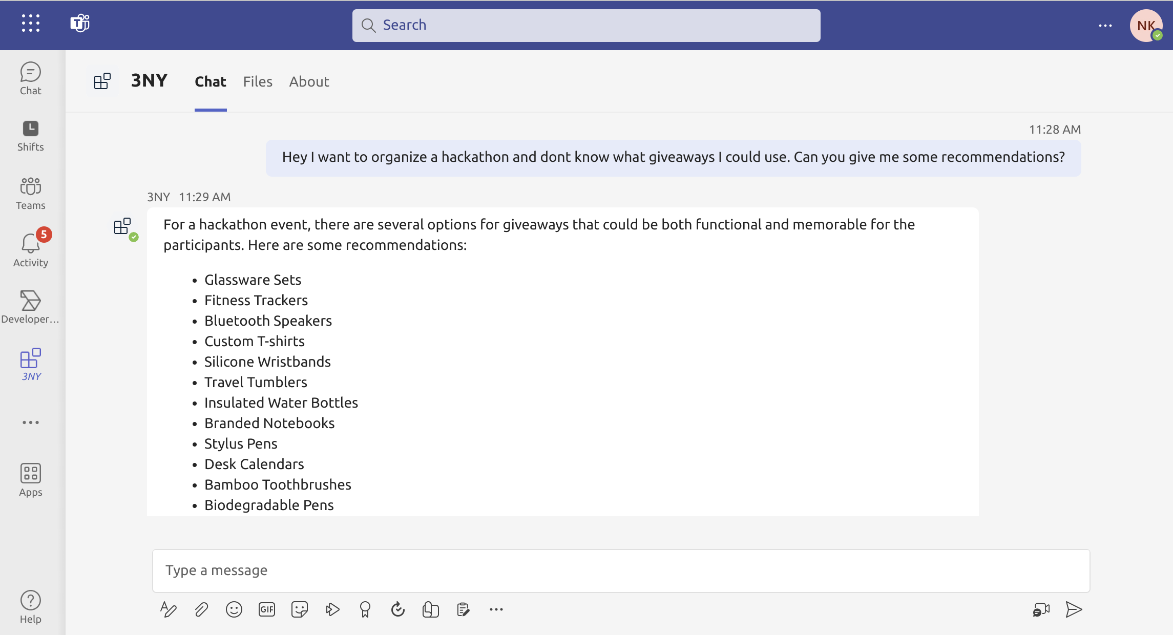Screen dimensions: 1173x635
Task: Click the Type a message field
Action: click(621, 570)
